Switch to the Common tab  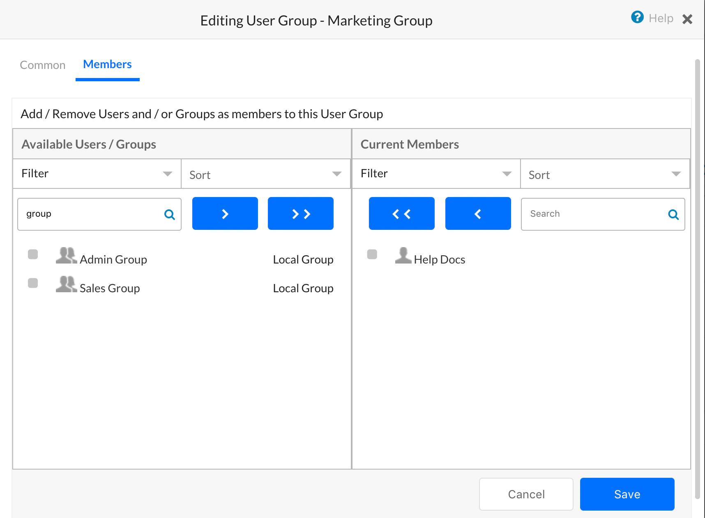tap(42, 64)
